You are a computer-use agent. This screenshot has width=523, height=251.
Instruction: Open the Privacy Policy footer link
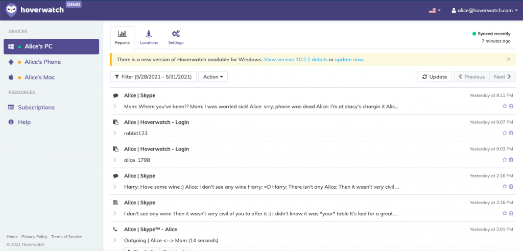pyautogui.click(x=34, y=237)
